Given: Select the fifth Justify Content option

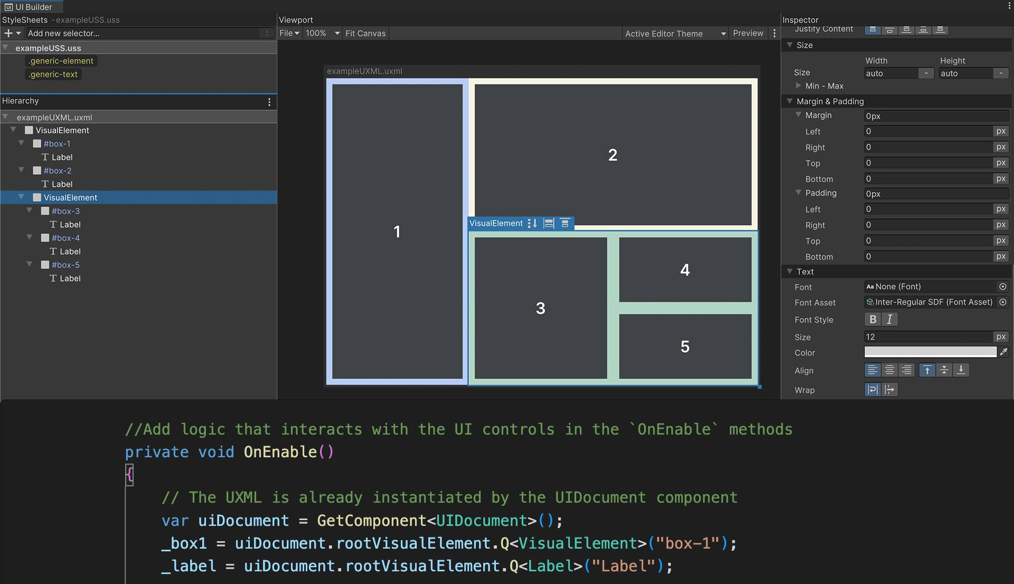Looking at the screenshot, I should (940, 30).
